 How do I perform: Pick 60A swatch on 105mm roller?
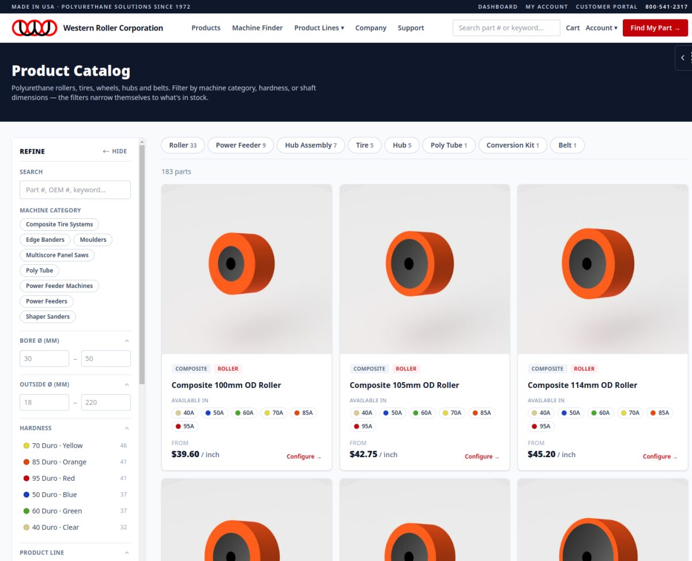tap(423, 413)
